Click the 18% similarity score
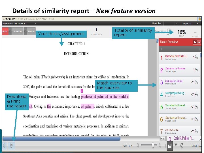Viewport: 204px width, 153px height. pyautogui.click(x=182, y=32)
